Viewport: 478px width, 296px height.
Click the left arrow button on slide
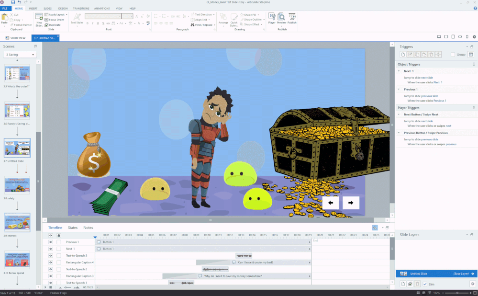(331, 203)
